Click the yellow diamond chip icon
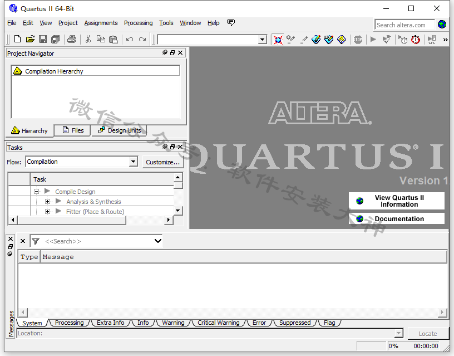Screen dimensions: 454x356 (x=342, y=40)
